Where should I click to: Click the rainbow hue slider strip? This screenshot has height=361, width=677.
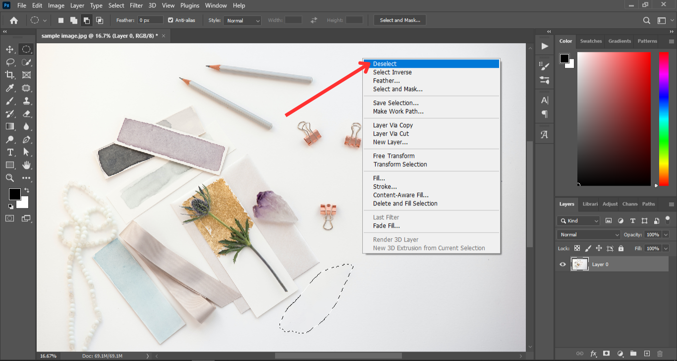(x=663, y=119)
